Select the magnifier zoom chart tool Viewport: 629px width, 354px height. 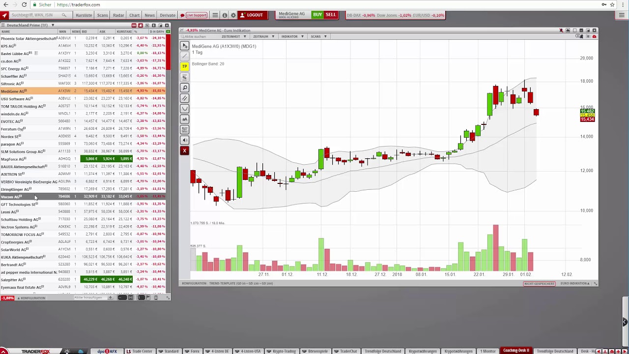click(185, 88)
